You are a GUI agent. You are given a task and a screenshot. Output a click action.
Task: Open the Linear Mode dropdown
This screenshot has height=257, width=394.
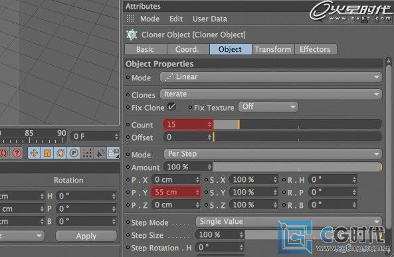tap(271, 77)
